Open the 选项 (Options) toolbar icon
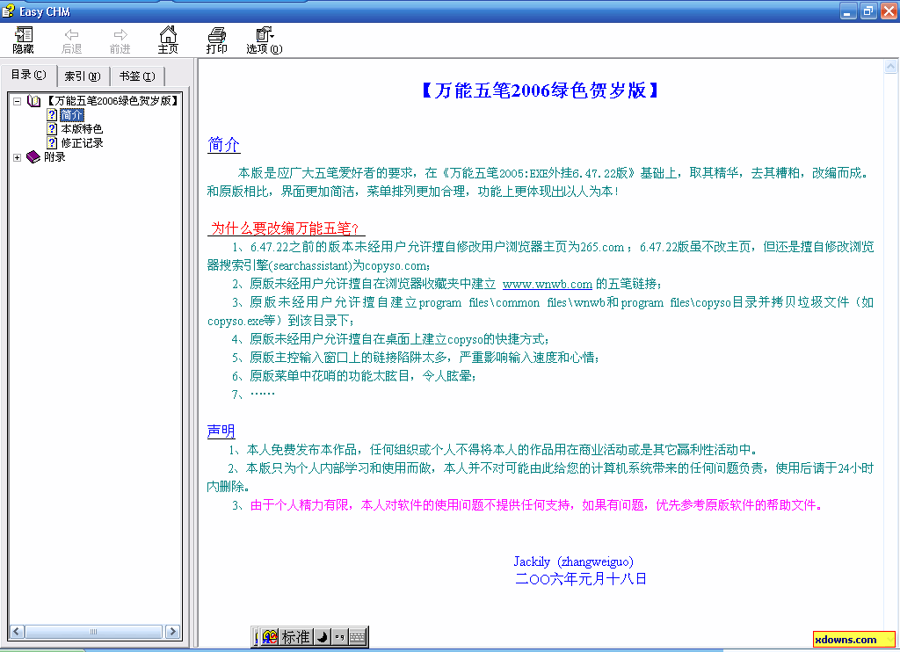Image resolution: width=900 pixels, height=652 pixels. [x=265, y=34]
